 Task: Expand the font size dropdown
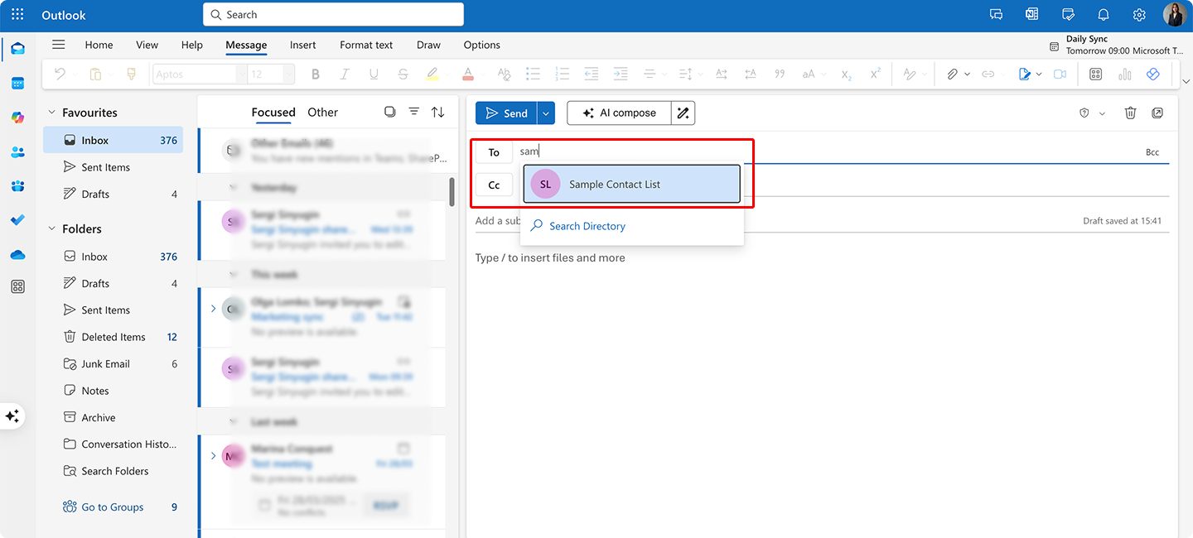click(x=288, y=74)
